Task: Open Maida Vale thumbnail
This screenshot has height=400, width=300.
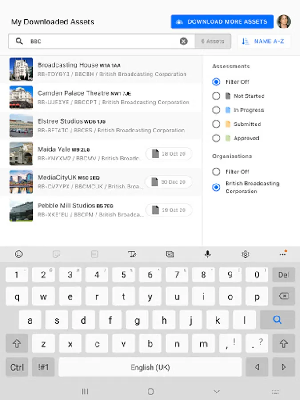Action: click(x=21, y=154)
